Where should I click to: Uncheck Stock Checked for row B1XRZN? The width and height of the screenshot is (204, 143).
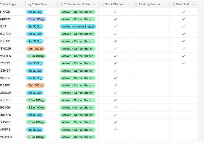tap(115, 12)
